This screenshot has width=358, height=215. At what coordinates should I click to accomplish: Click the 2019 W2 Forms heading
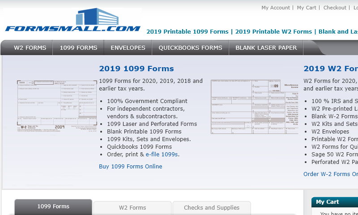point(331,69)
